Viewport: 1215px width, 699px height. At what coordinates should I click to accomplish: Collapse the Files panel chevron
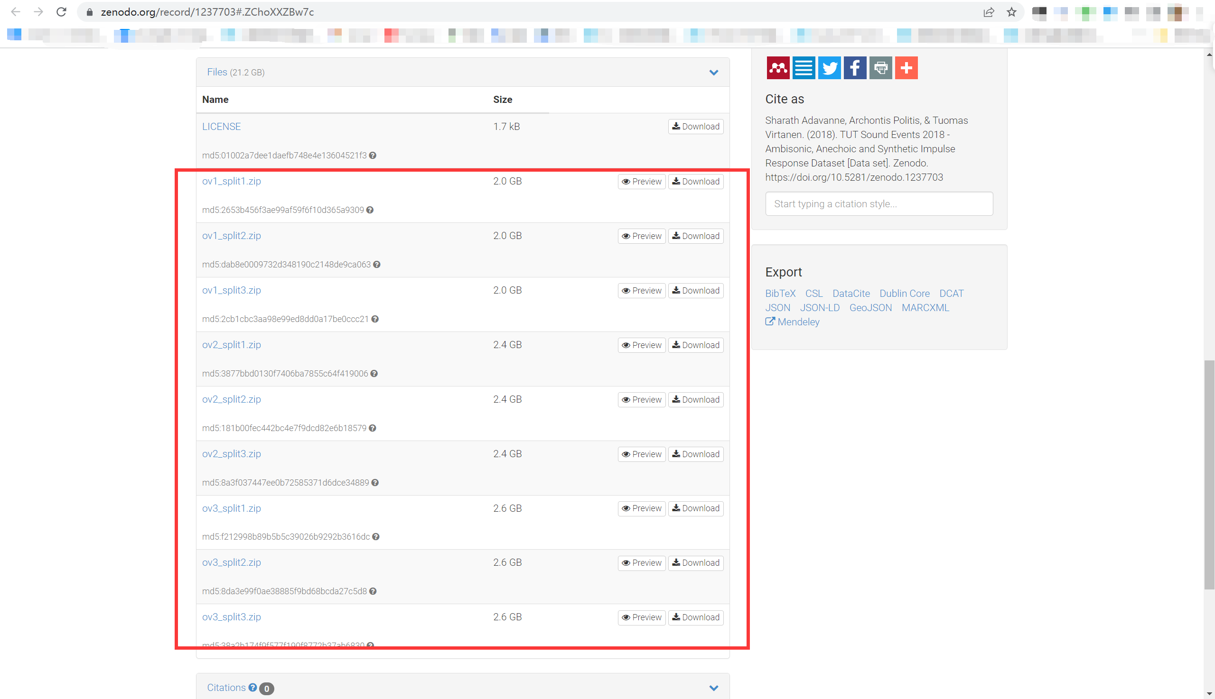[x=713, y=73]
